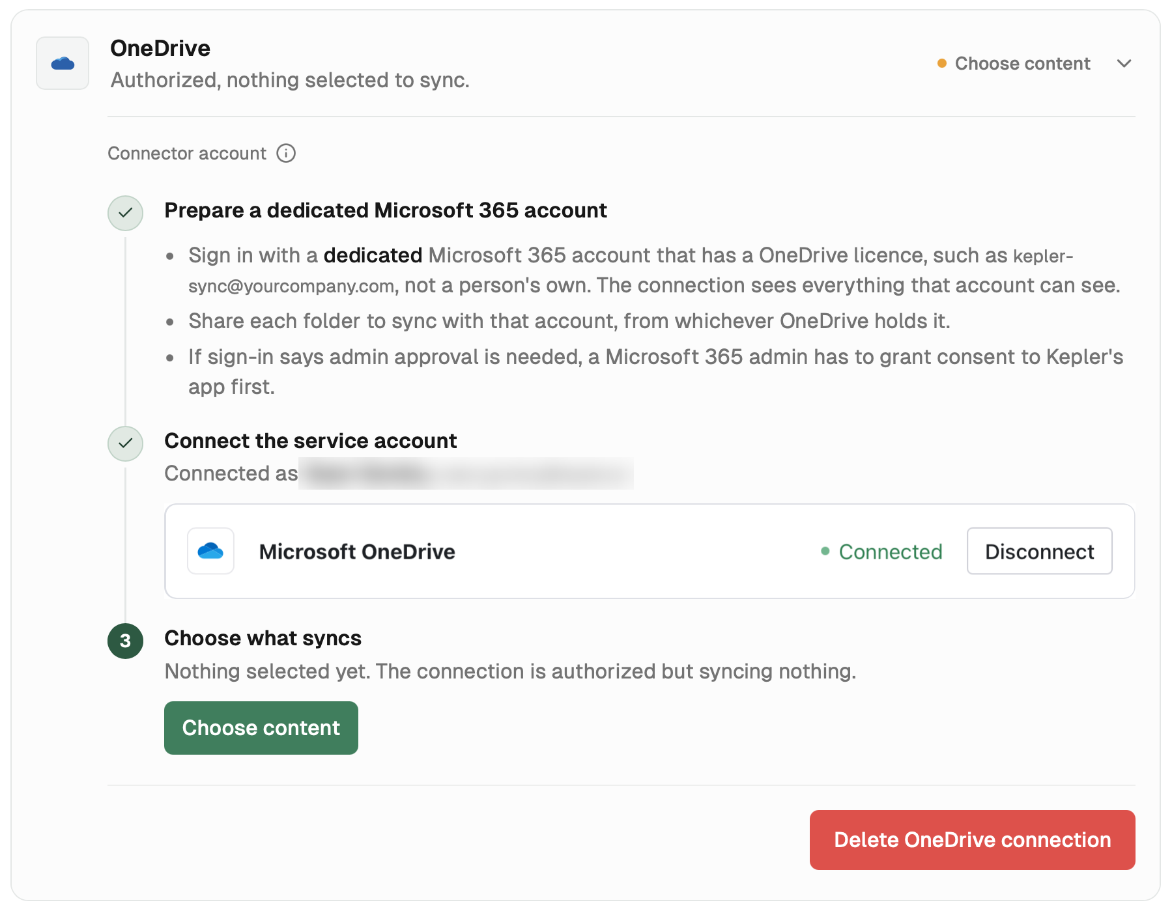This screenshot has height=909, width=1172.
Task: Delete the OneDrive connection
Action: [972, 839]
